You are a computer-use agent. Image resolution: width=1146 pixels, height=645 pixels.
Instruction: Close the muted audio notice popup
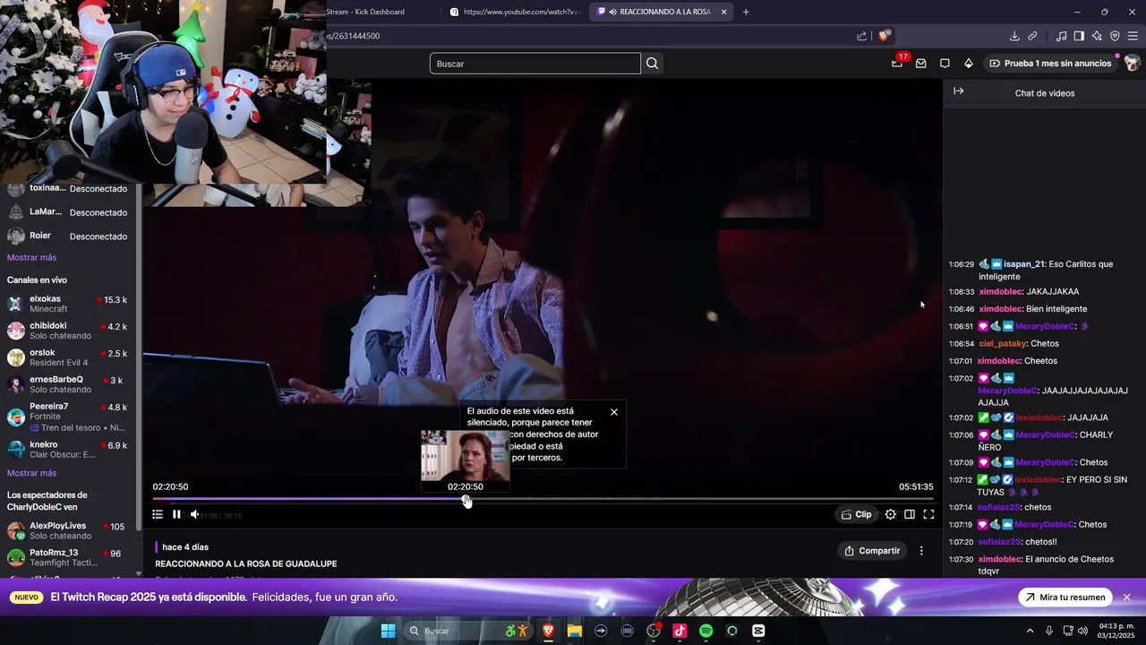(x=614, y=412)
